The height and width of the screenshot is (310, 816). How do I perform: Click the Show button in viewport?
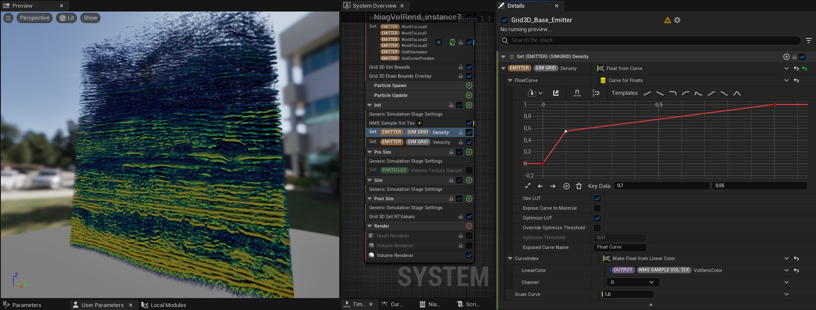coord(90,18)
